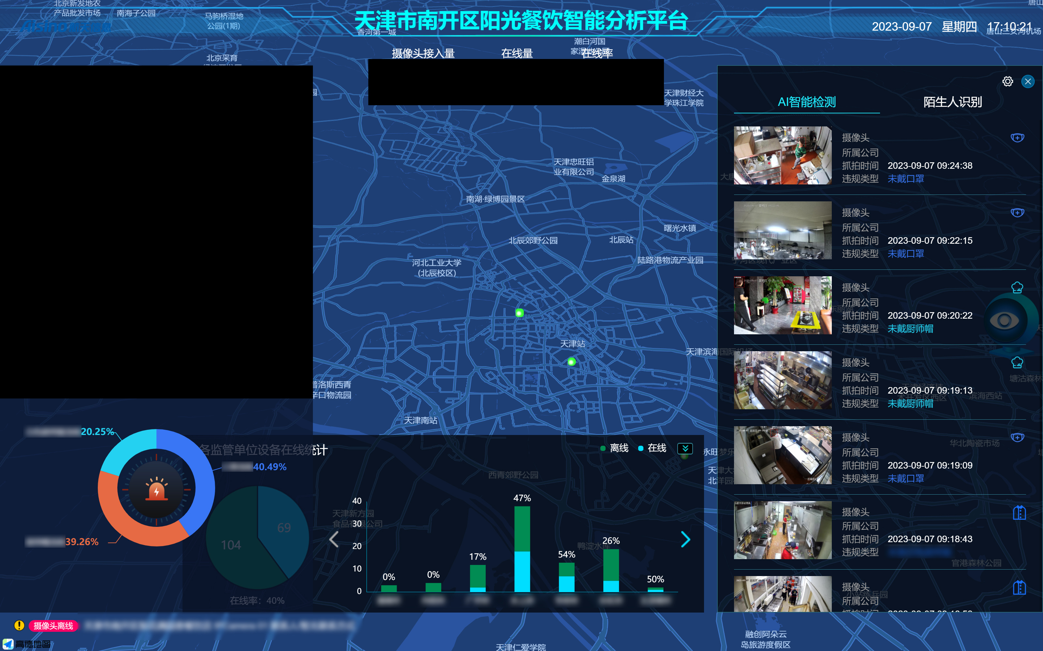
Task: Click the alarm siren icon in donut
Action: tap(156, 489)
